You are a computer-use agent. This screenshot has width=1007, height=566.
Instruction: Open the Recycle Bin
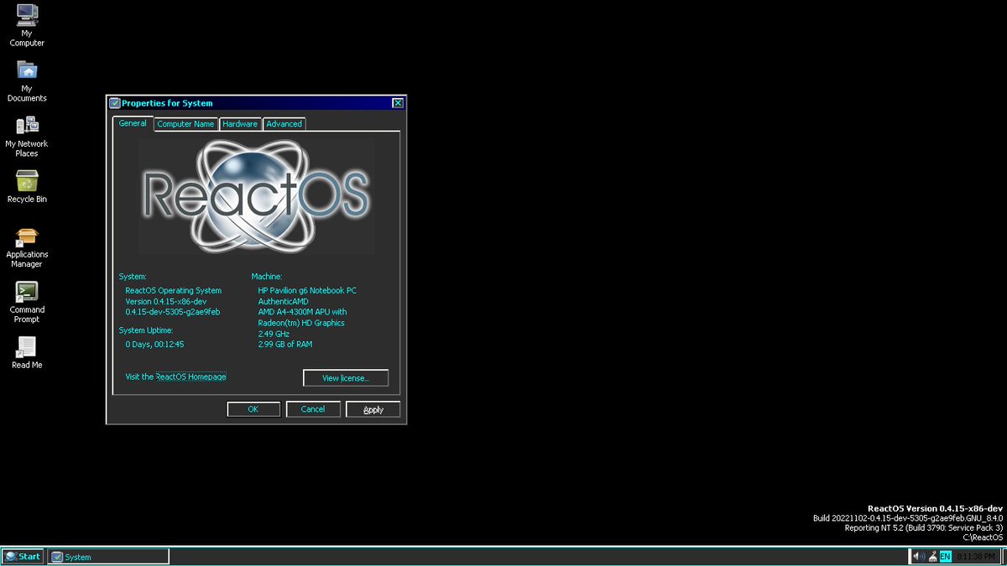coord(26,181)
